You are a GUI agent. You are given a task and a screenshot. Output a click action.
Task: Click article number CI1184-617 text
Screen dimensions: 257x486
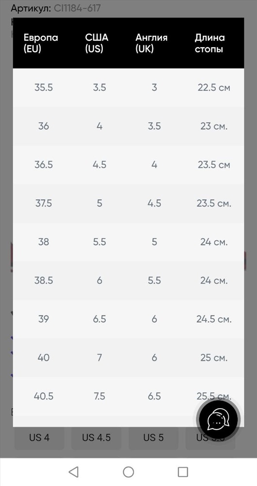[x=77, y=8]
